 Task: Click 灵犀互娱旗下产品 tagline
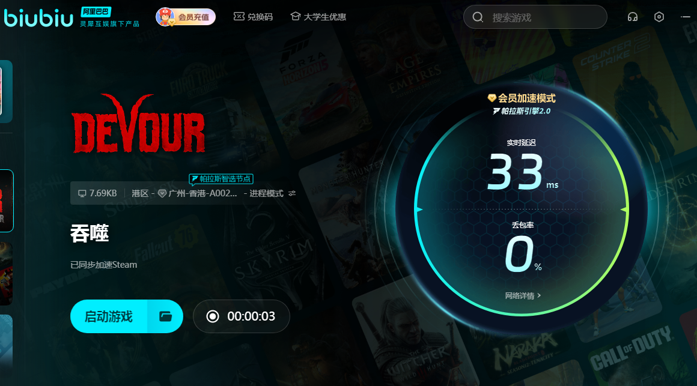109,24
